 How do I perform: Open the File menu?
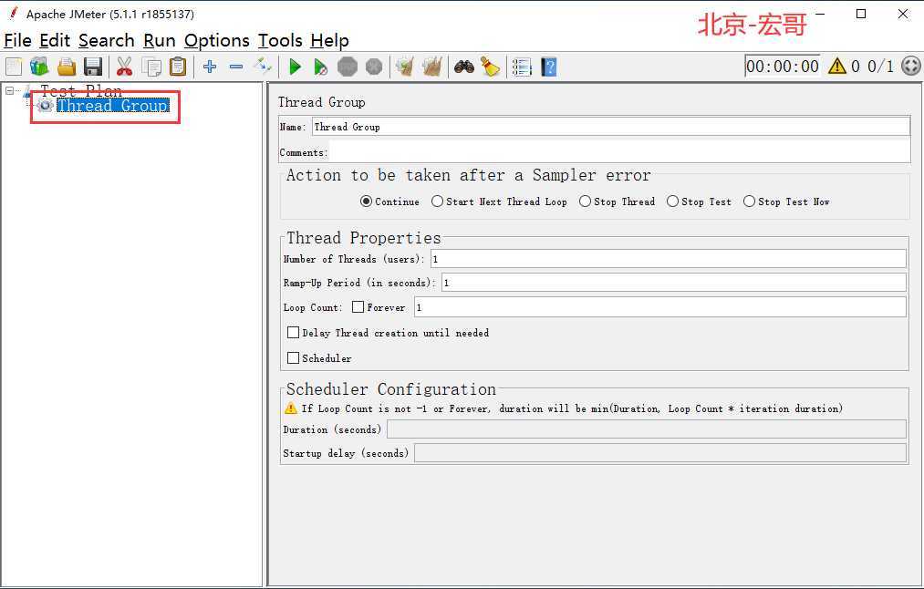[x=17, y=40]
